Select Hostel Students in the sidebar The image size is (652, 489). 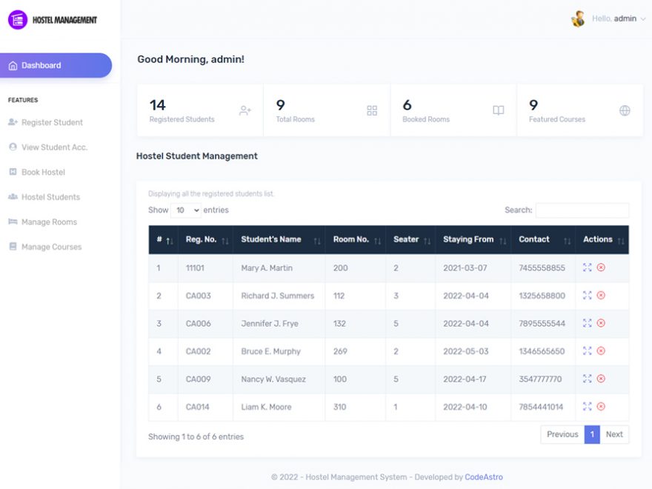pos(52,196)
